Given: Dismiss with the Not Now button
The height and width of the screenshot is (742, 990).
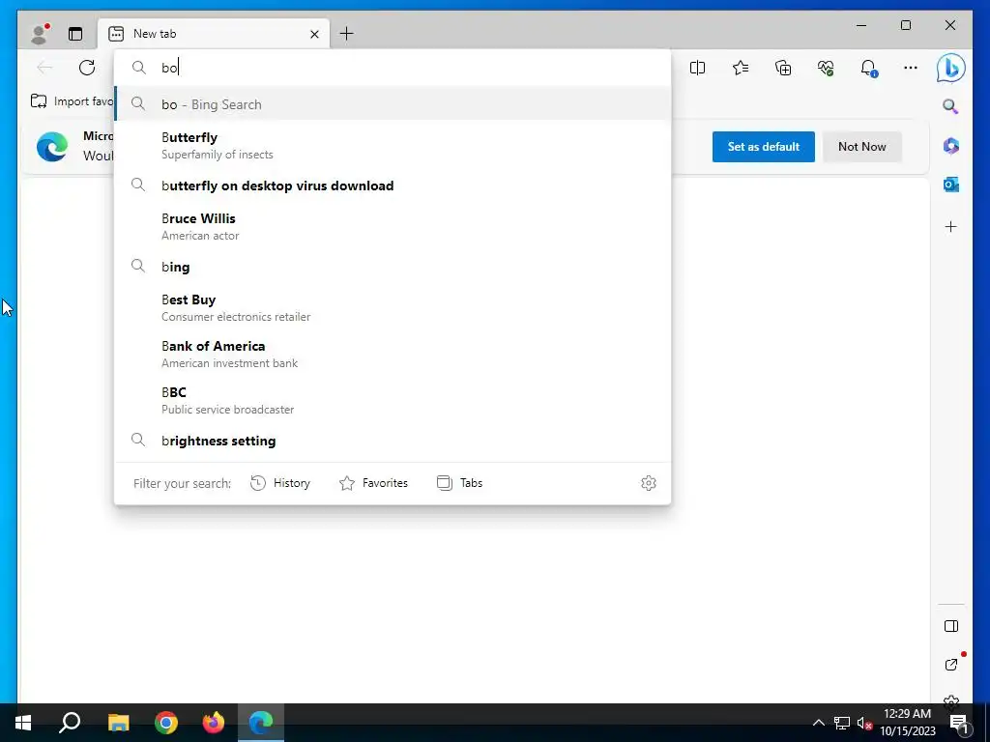Looking at the screenshot, I should pyautogui.click(x=861, y=147).
